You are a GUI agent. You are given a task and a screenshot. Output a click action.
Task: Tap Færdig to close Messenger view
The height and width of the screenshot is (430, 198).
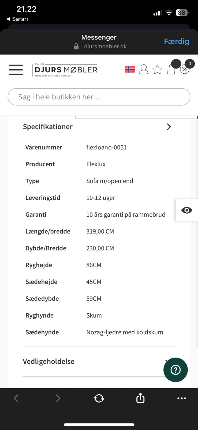tap(177, 41)
